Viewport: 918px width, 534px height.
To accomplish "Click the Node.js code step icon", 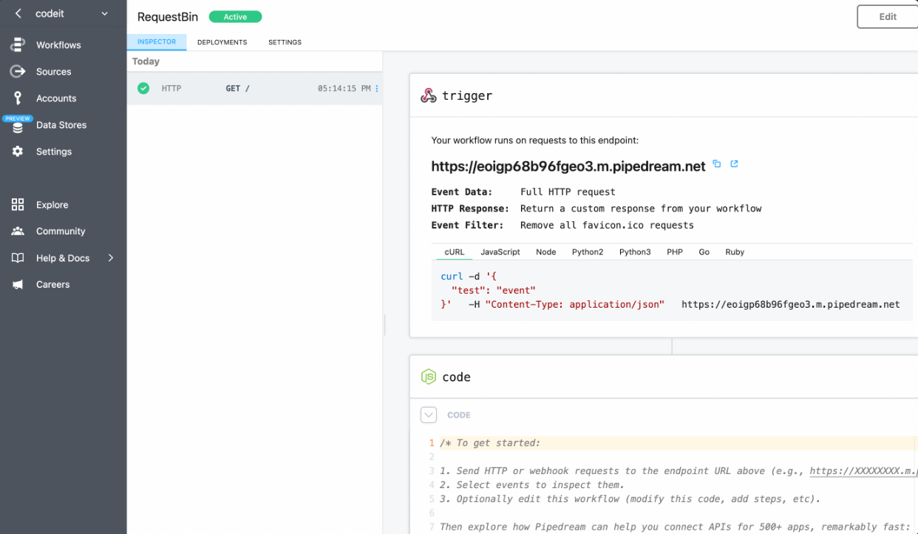I will coord(428,376).
